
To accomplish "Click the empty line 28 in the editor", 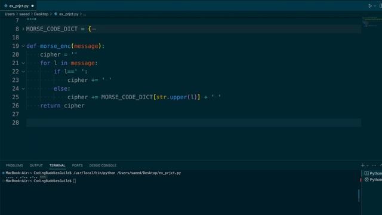I will coord(193,122).
